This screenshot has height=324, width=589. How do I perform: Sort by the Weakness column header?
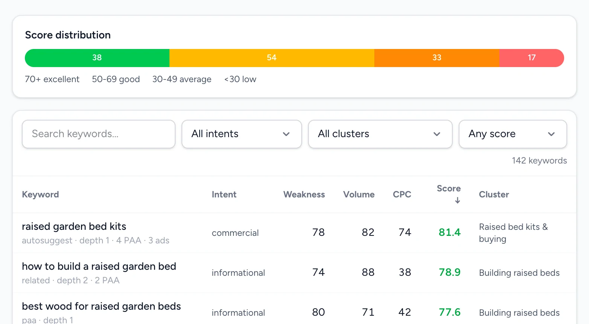(x=304, y=194)
